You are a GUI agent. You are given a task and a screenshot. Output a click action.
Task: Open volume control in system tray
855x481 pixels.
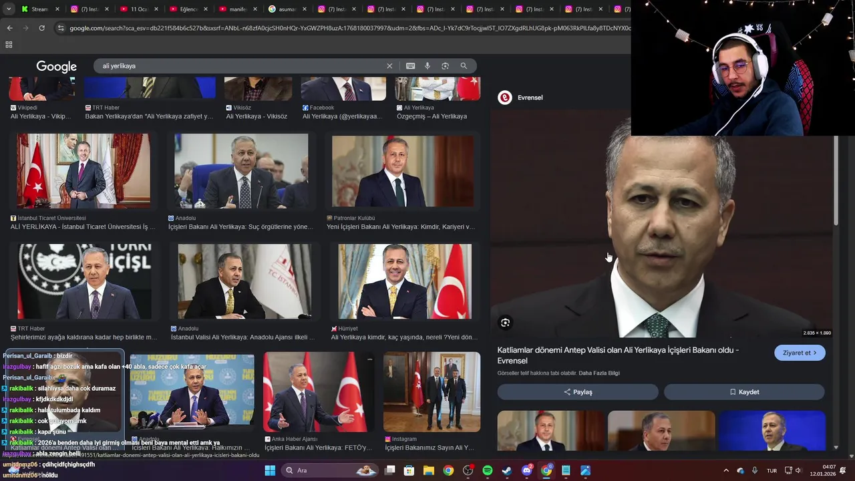pyautogui.click(x=798, y=470)
